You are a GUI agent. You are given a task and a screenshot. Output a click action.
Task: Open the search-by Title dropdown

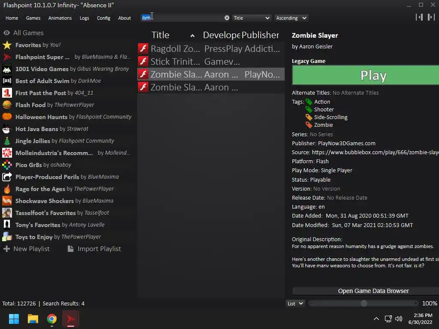(x=251, y=18)
